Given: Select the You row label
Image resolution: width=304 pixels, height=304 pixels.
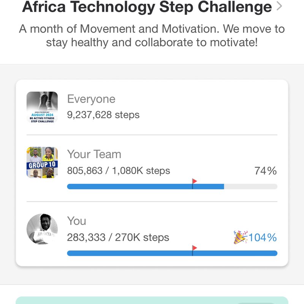Looking at the screenshot, I should (77, 221).
